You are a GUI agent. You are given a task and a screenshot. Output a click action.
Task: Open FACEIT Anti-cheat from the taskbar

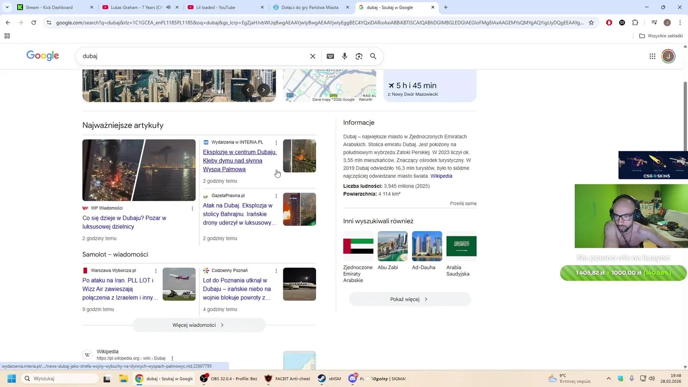coord(287,378)
